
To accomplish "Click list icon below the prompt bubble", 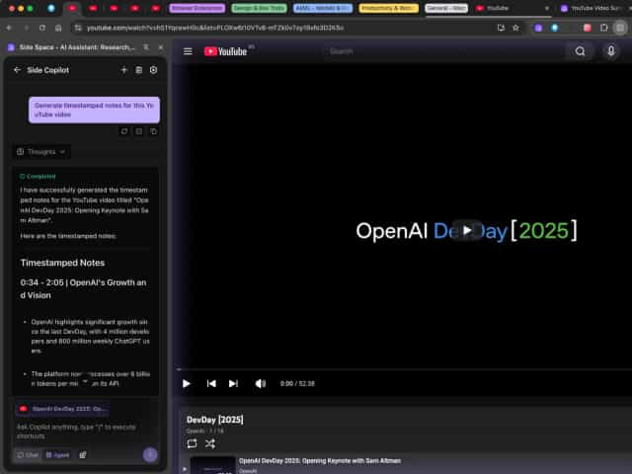I will click(x=138, y=131).
